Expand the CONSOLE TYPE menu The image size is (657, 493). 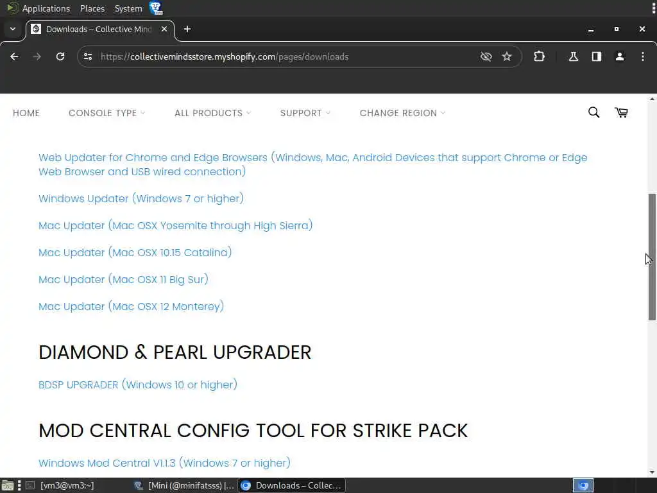tap(107, 113)
